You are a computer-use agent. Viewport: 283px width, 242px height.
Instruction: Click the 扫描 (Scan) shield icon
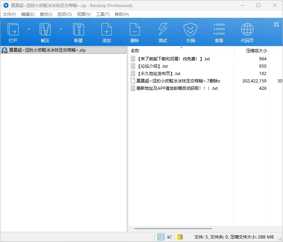pyautogui.click(x=191, y=29)
